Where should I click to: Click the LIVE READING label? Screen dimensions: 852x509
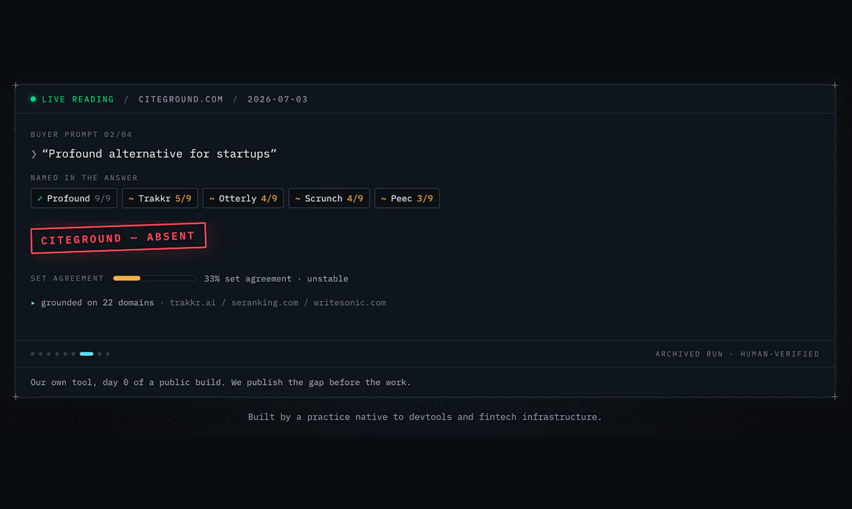pos(78,99)
